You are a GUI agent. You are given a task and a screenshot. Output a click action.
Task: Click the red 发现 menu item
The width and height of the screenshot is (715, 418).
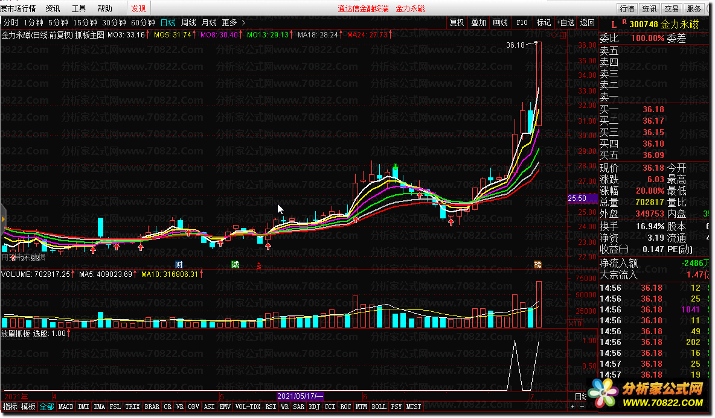point(138,8)
